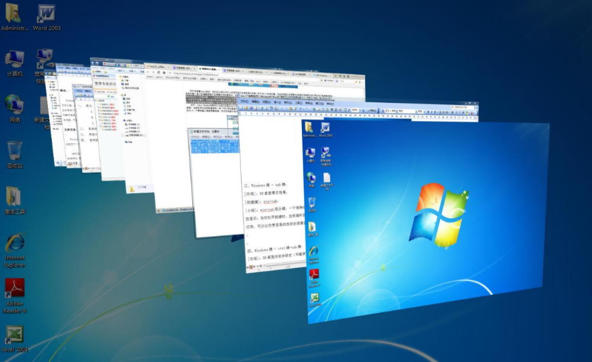Open the 网络 desktop icon

[14, 109]
